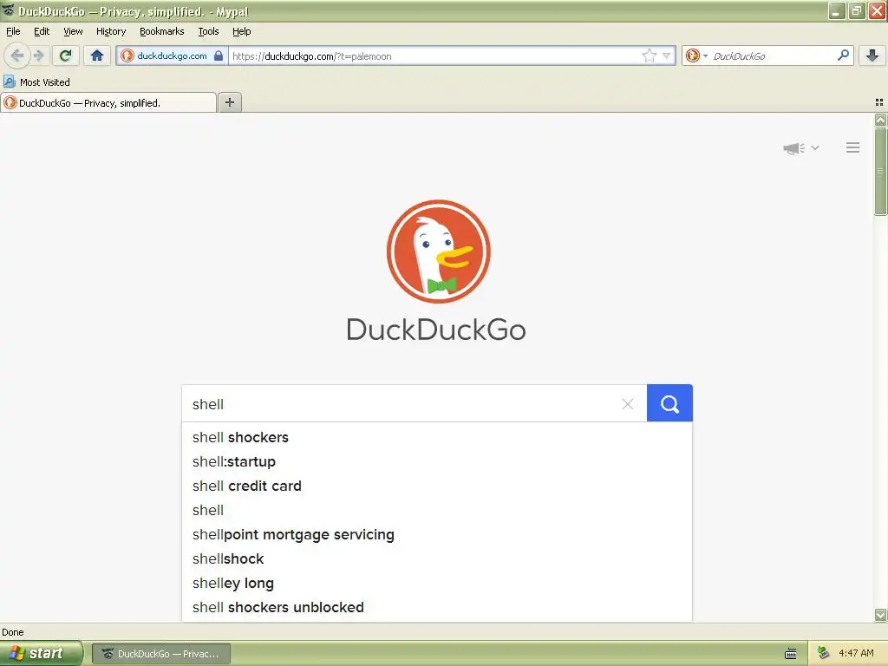
Task: Click the page scrollbar up arrow
Action: point(880,120)
